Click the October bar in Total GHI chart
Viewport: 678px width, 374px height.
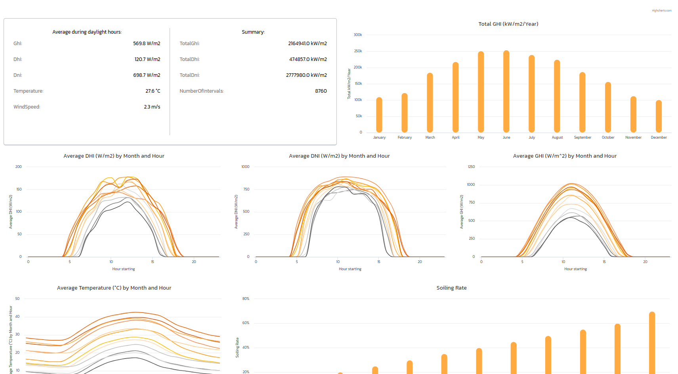coord(608,107)
